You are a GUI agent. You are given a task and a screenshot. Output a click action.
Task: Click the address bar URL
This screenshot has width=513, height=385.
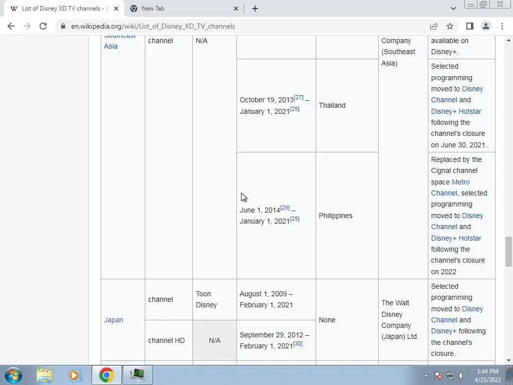point(153,26)
